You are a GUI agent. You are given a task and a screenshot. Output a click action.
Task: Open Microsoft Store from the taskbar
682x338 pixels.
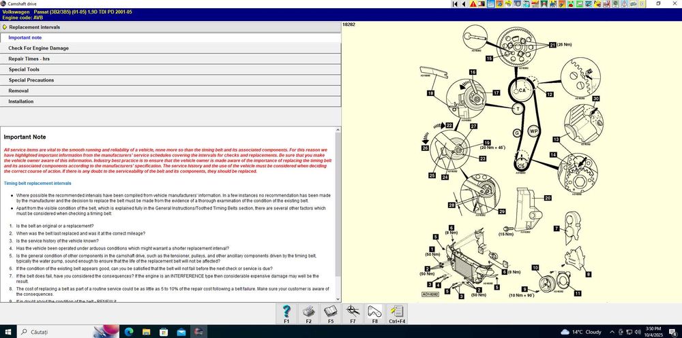click(164, 332)
